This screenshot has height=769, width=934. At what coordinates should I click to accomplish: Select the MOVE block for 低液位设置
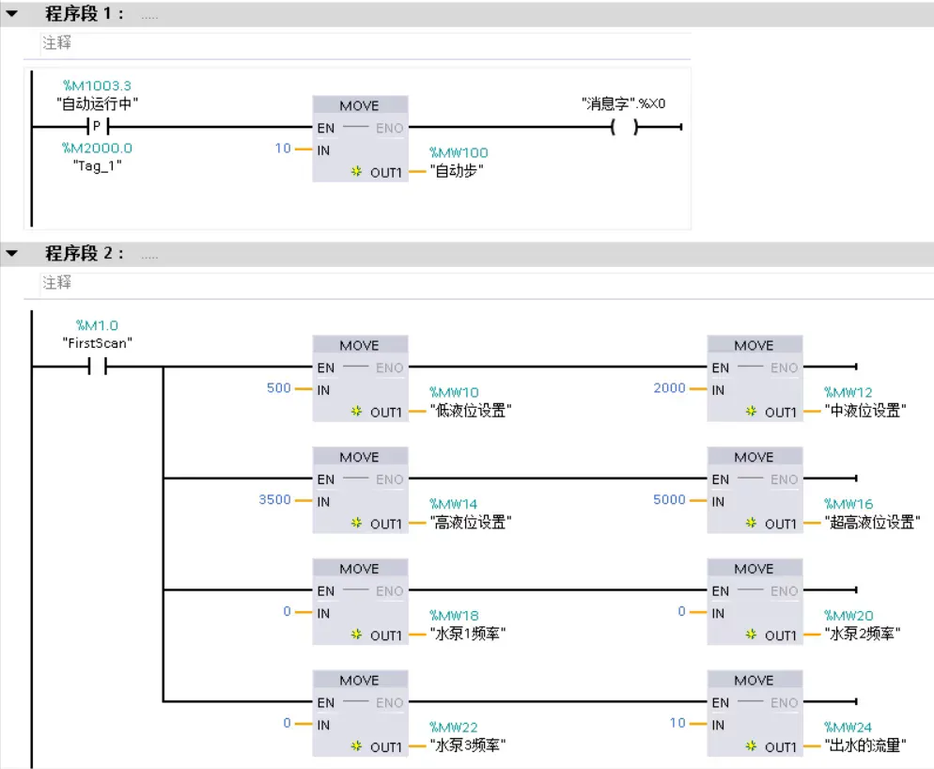360,377
